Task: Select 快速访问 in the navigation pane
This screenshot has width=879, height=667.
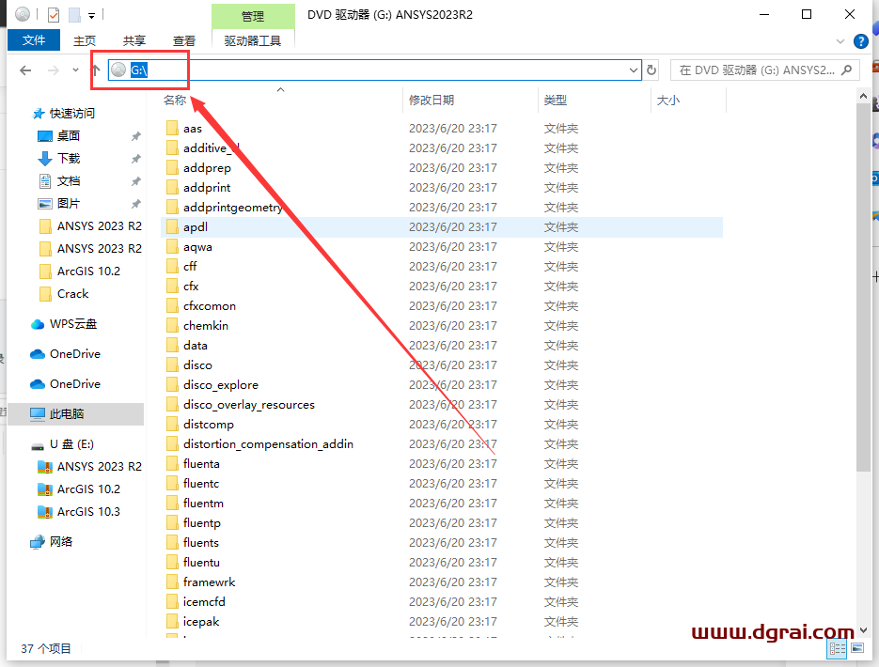Action: tap(72, 114)
